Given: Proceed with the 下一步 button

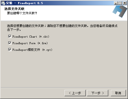Looking at the screenshot, I should point(98,93).
